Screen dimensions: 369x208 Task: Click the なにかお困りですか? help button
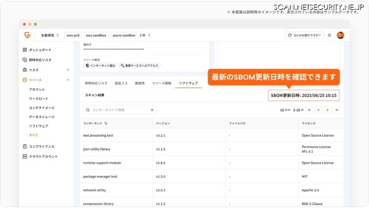point(304,35)
